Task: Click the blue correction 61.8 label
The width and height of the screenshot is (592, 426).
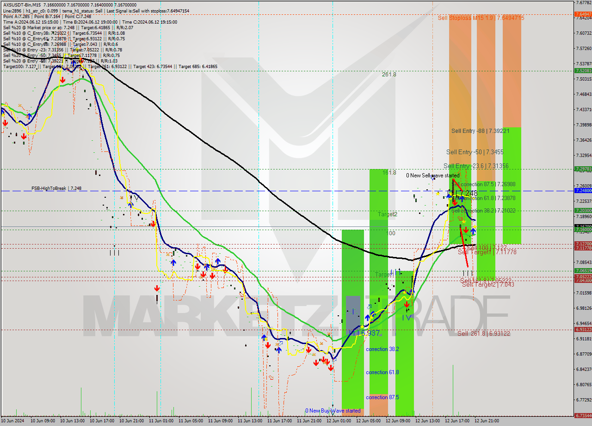Action: click(382, 372)
